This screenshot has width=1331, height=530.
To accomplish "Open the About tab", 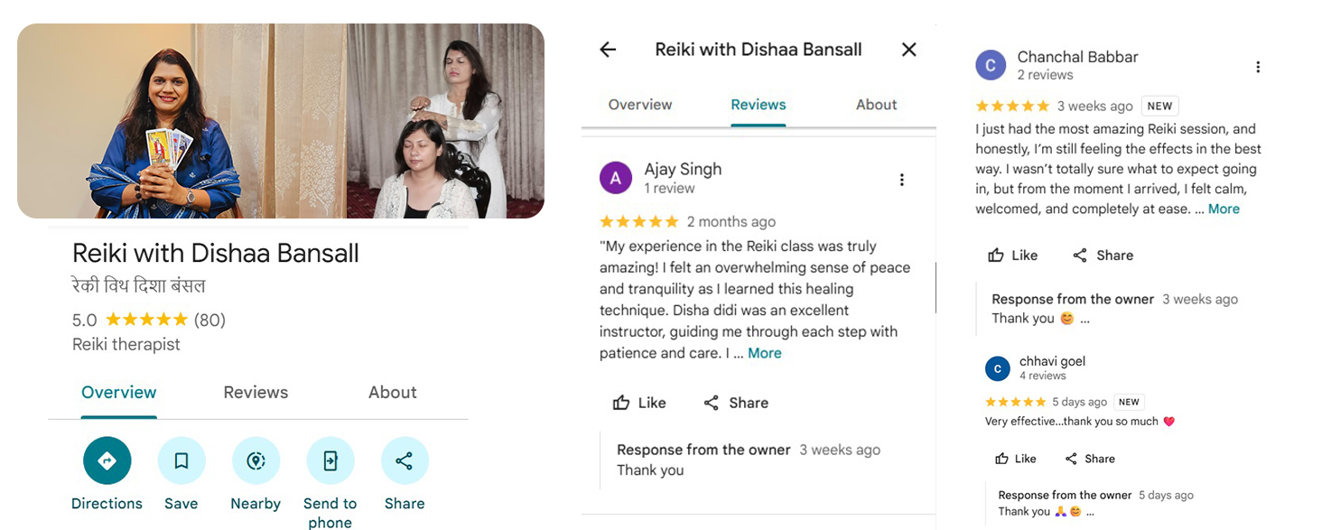I will (392, 392).
